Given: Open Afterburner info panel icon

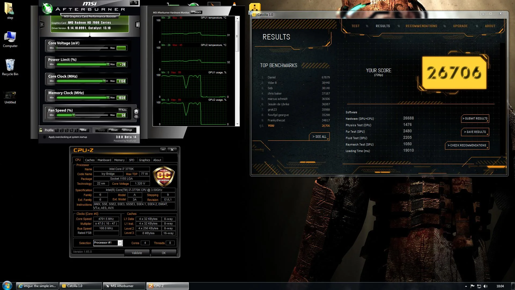Looking at the screenshot, I should tap(138, 25).
